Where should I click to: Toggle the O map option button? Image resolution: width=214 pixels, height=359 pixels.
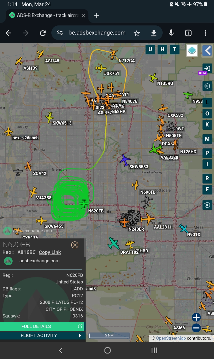tap(207, 114)
